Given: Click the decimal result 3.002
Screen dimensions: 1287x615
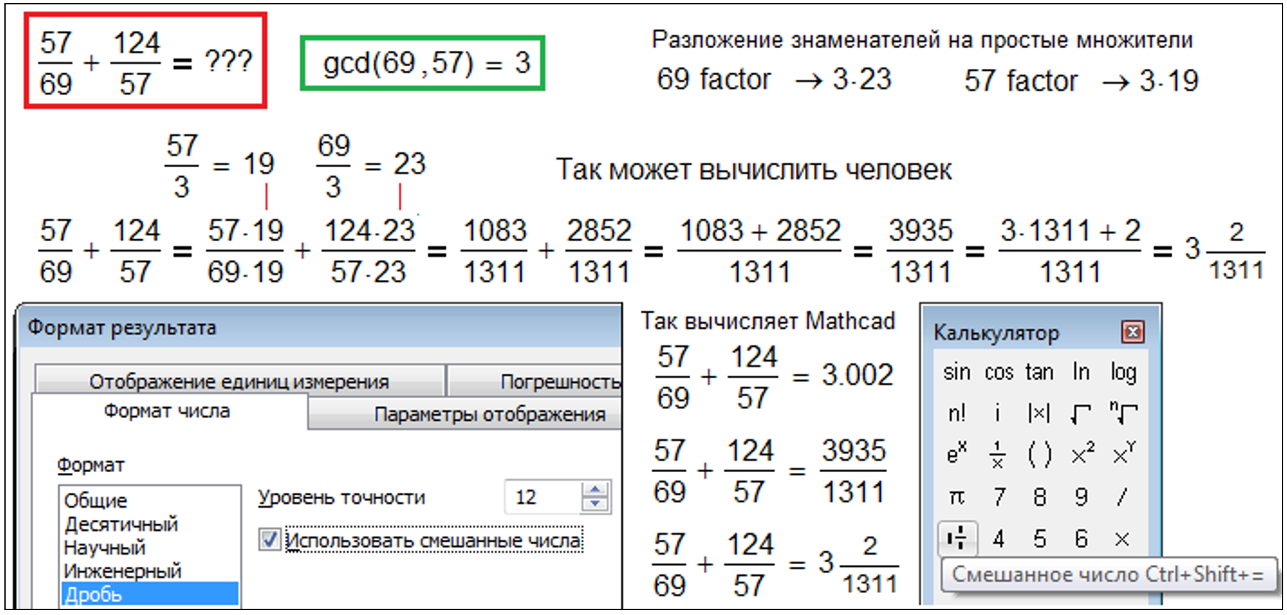Looking at the screenshot, I should (857, 375).
